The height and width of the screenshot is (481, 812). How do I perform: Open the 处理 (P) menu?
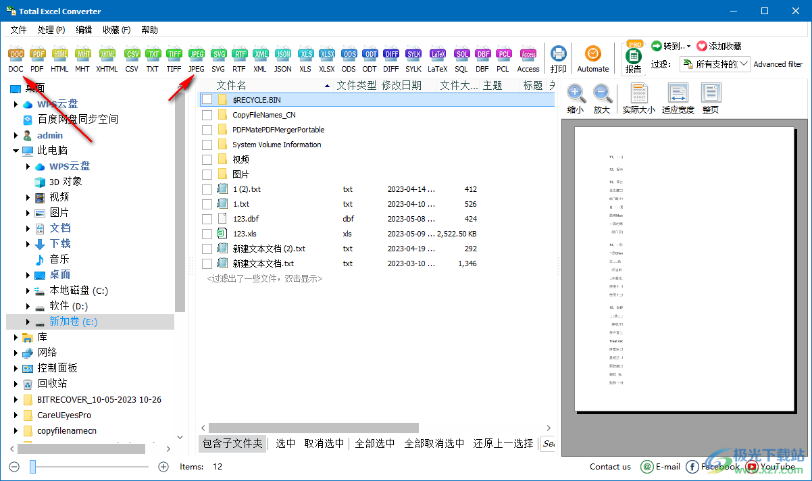click(51, 30)
